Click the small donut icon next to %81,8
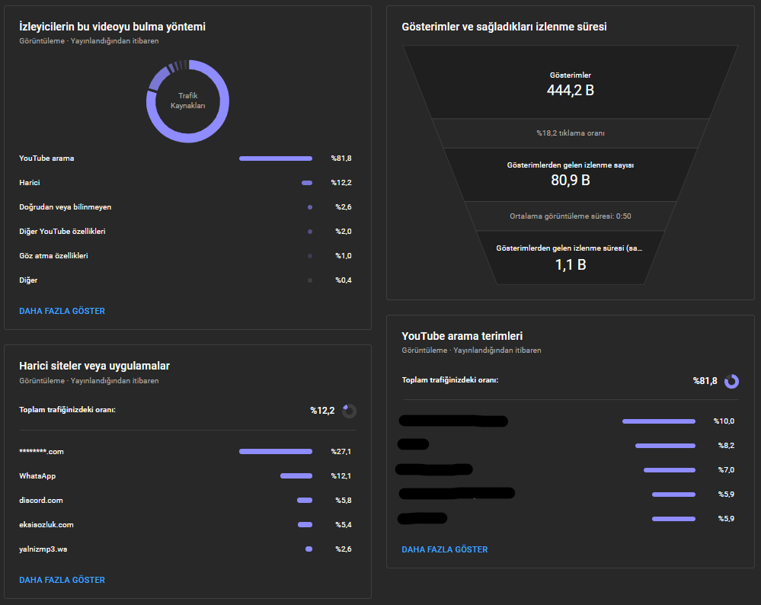The width and height of the screenshot is (761, 605). click(x=731, y=382)
